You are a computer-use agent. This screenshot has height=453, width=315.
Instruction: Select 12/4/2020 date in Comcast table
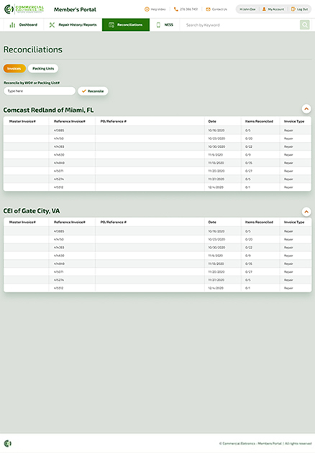pos(216,187)
